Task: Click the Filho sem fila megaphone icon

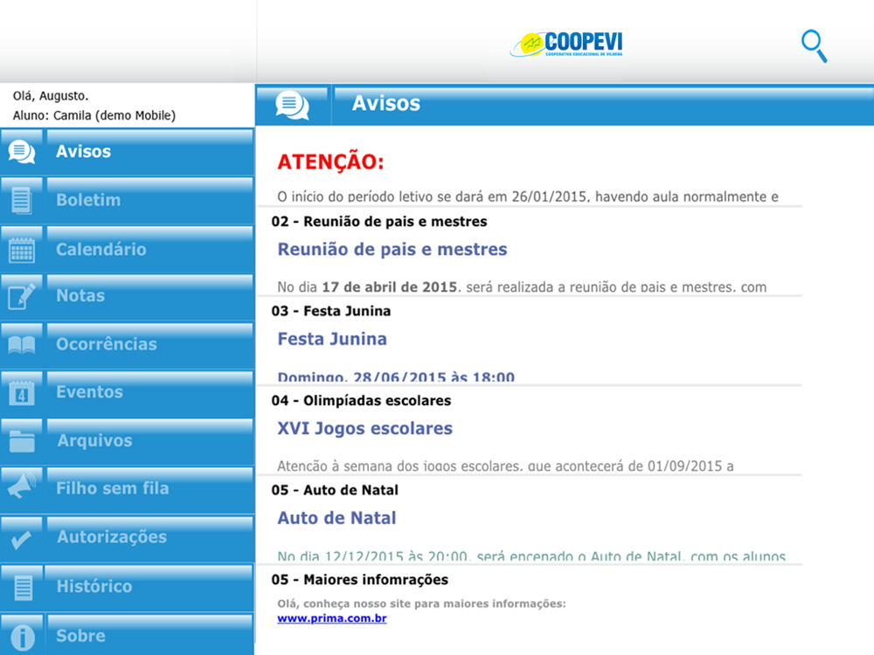Action: pyautogui.click(x=22, y=486)
